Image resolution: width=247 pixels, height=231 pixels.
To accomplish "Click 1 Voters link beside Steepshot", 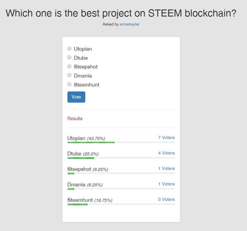I will tap(166, 168).
